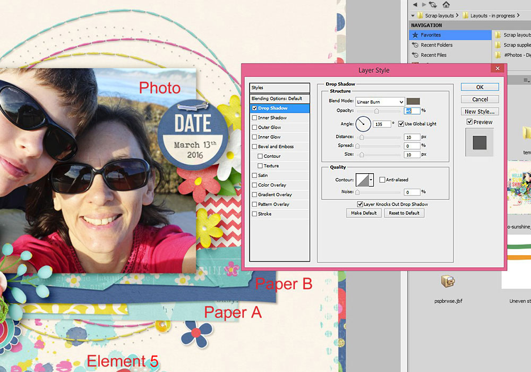Check the Contour sub-option checkbox
The width and height of the screenshot is (531, 372).
tap(260, 156)
